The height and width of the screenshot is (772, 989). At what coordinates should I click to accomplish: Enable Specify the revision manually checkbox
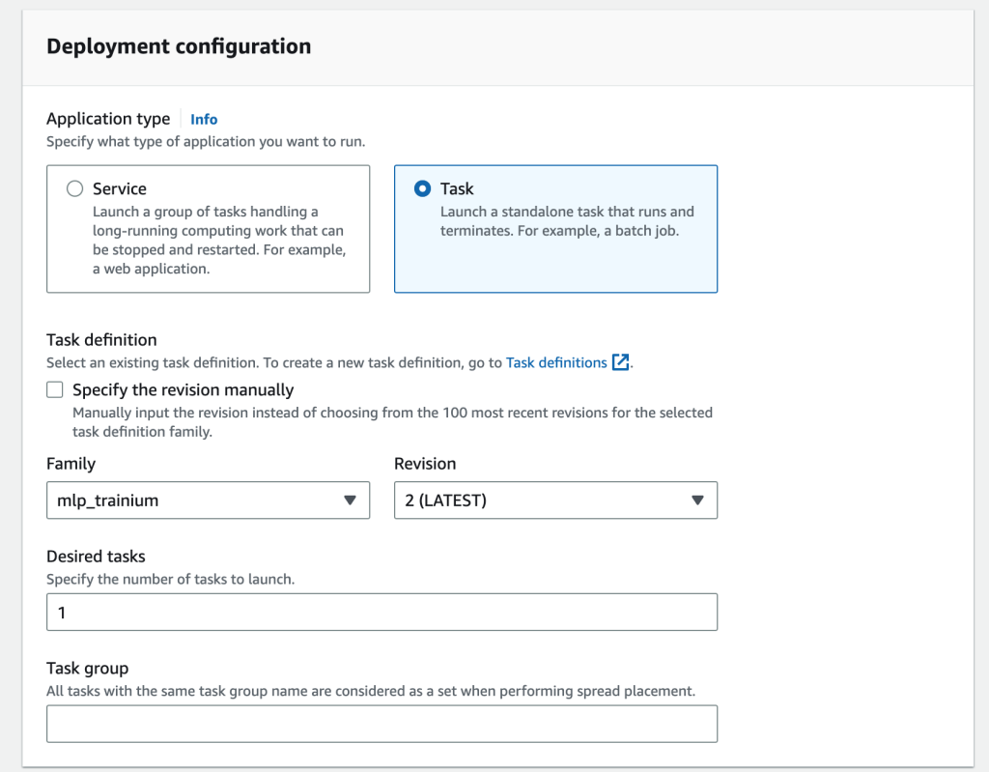pos(55,390)
